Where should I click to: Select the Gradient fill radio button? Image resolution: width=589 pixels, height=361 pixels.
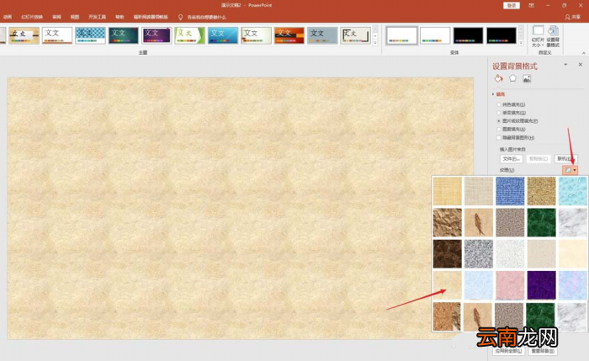point(499,113)
